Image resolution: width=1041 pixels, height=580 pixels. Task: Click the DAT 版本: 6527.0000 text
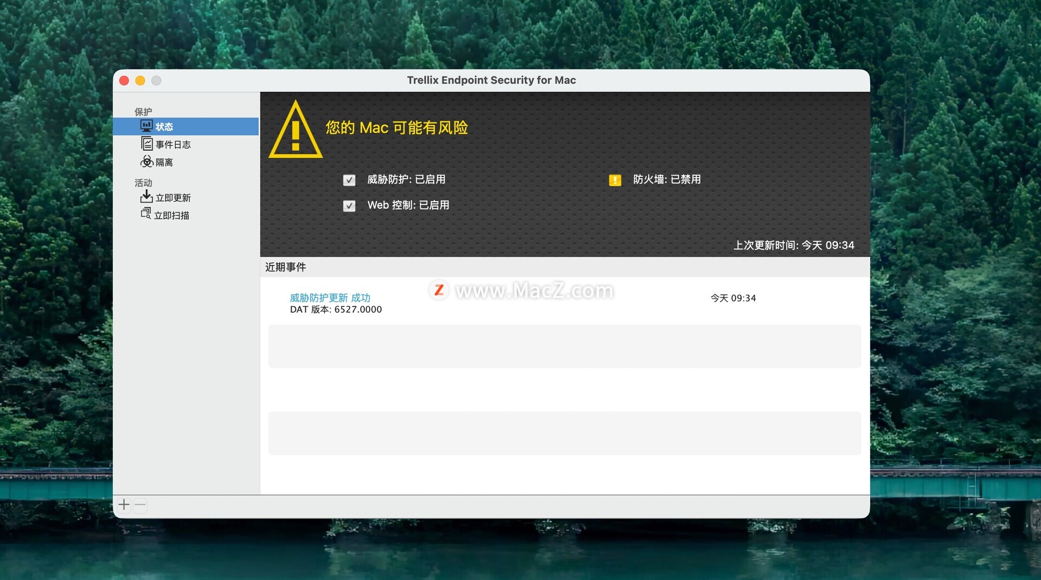pos(336,310)
